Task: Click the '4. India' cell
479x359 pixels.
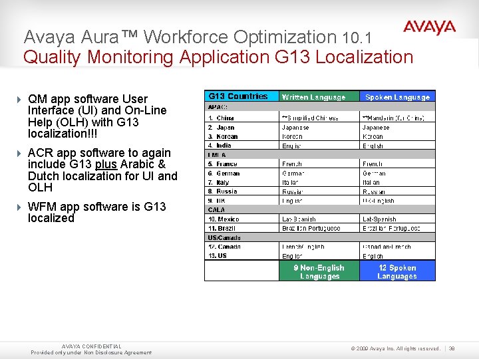Action: [x=241, y=146]
